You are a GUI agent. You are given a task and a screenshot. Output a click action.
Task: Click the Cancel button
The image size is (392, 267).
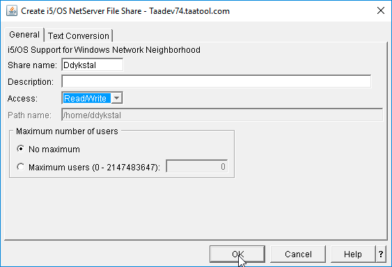298,254
